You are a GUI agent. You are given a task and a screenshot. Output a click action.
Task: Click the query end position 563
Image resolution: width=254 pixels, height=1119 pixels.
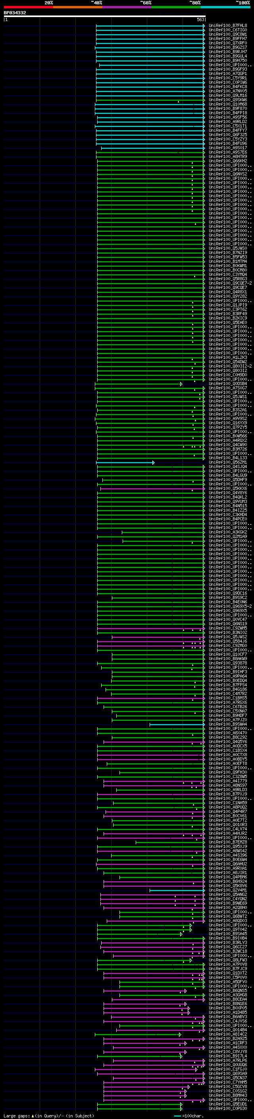coord(200,19)
